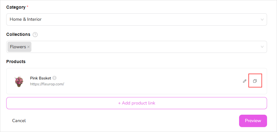The width and height of the screenshot is (277, 132).
Task: Click the dollar badge beside Pink Basket
Action: [x=54, y=78]
